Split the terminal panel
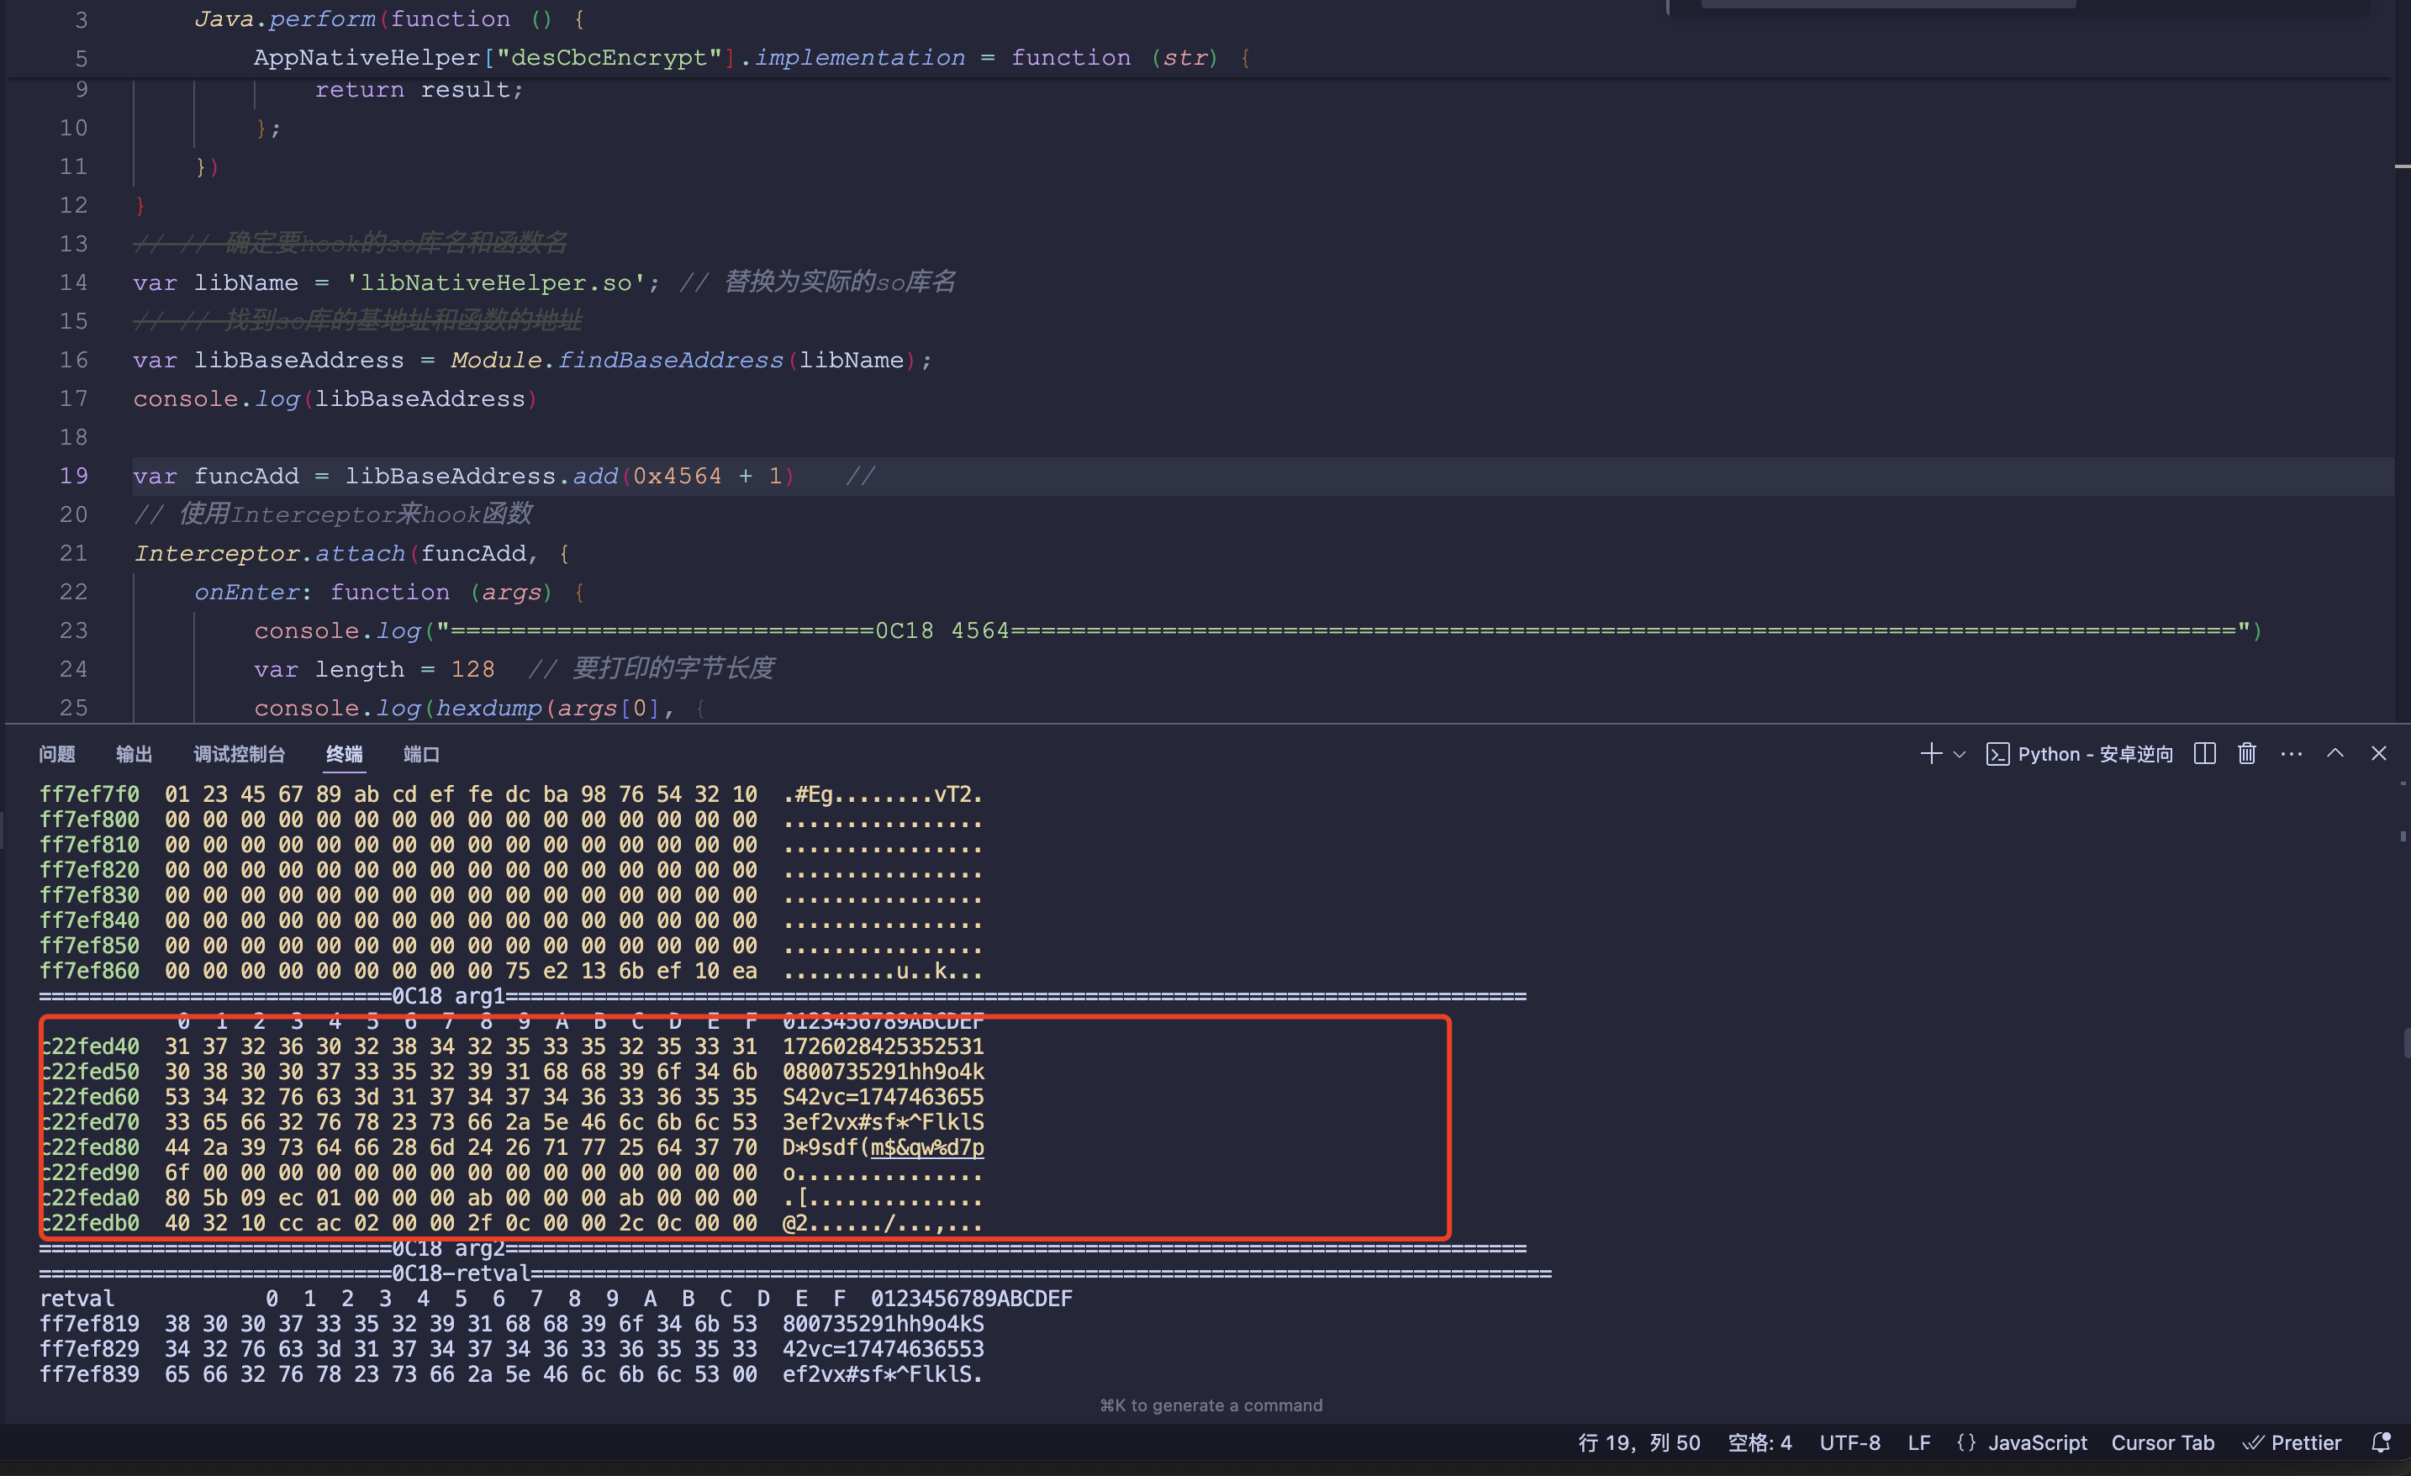Screen dimensions: 2411x1476 2203,753
